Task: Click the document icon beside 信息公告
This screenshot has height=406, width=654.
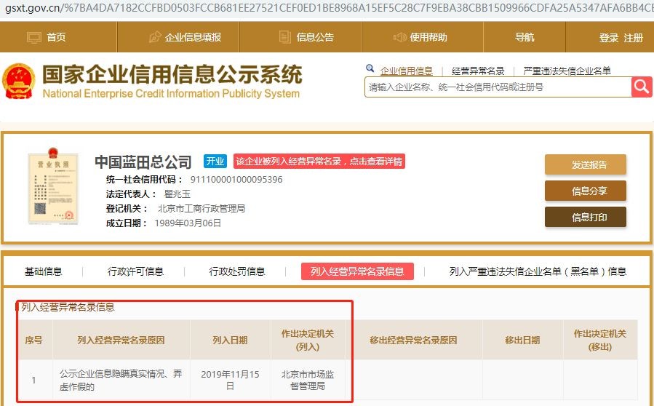Action: pos(286,37)
